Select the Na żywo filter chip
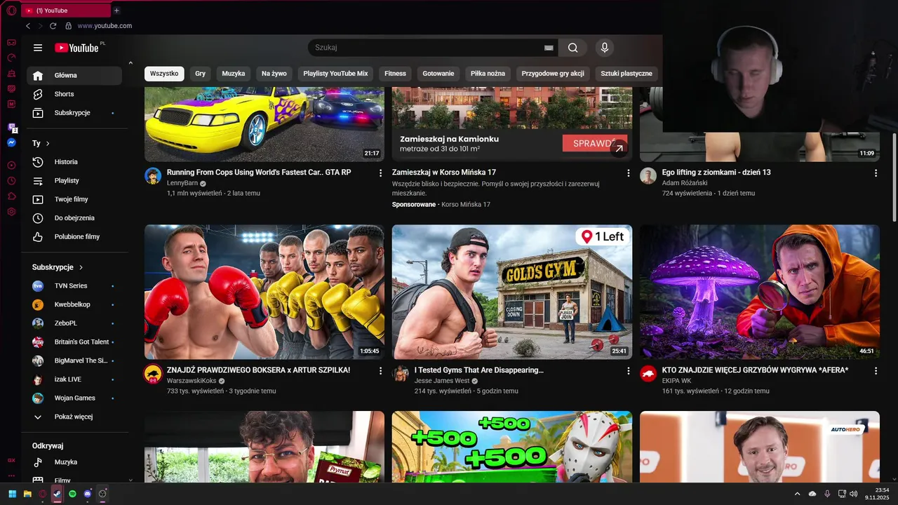Viewport: 898px width, 505px height. (274, 74)
